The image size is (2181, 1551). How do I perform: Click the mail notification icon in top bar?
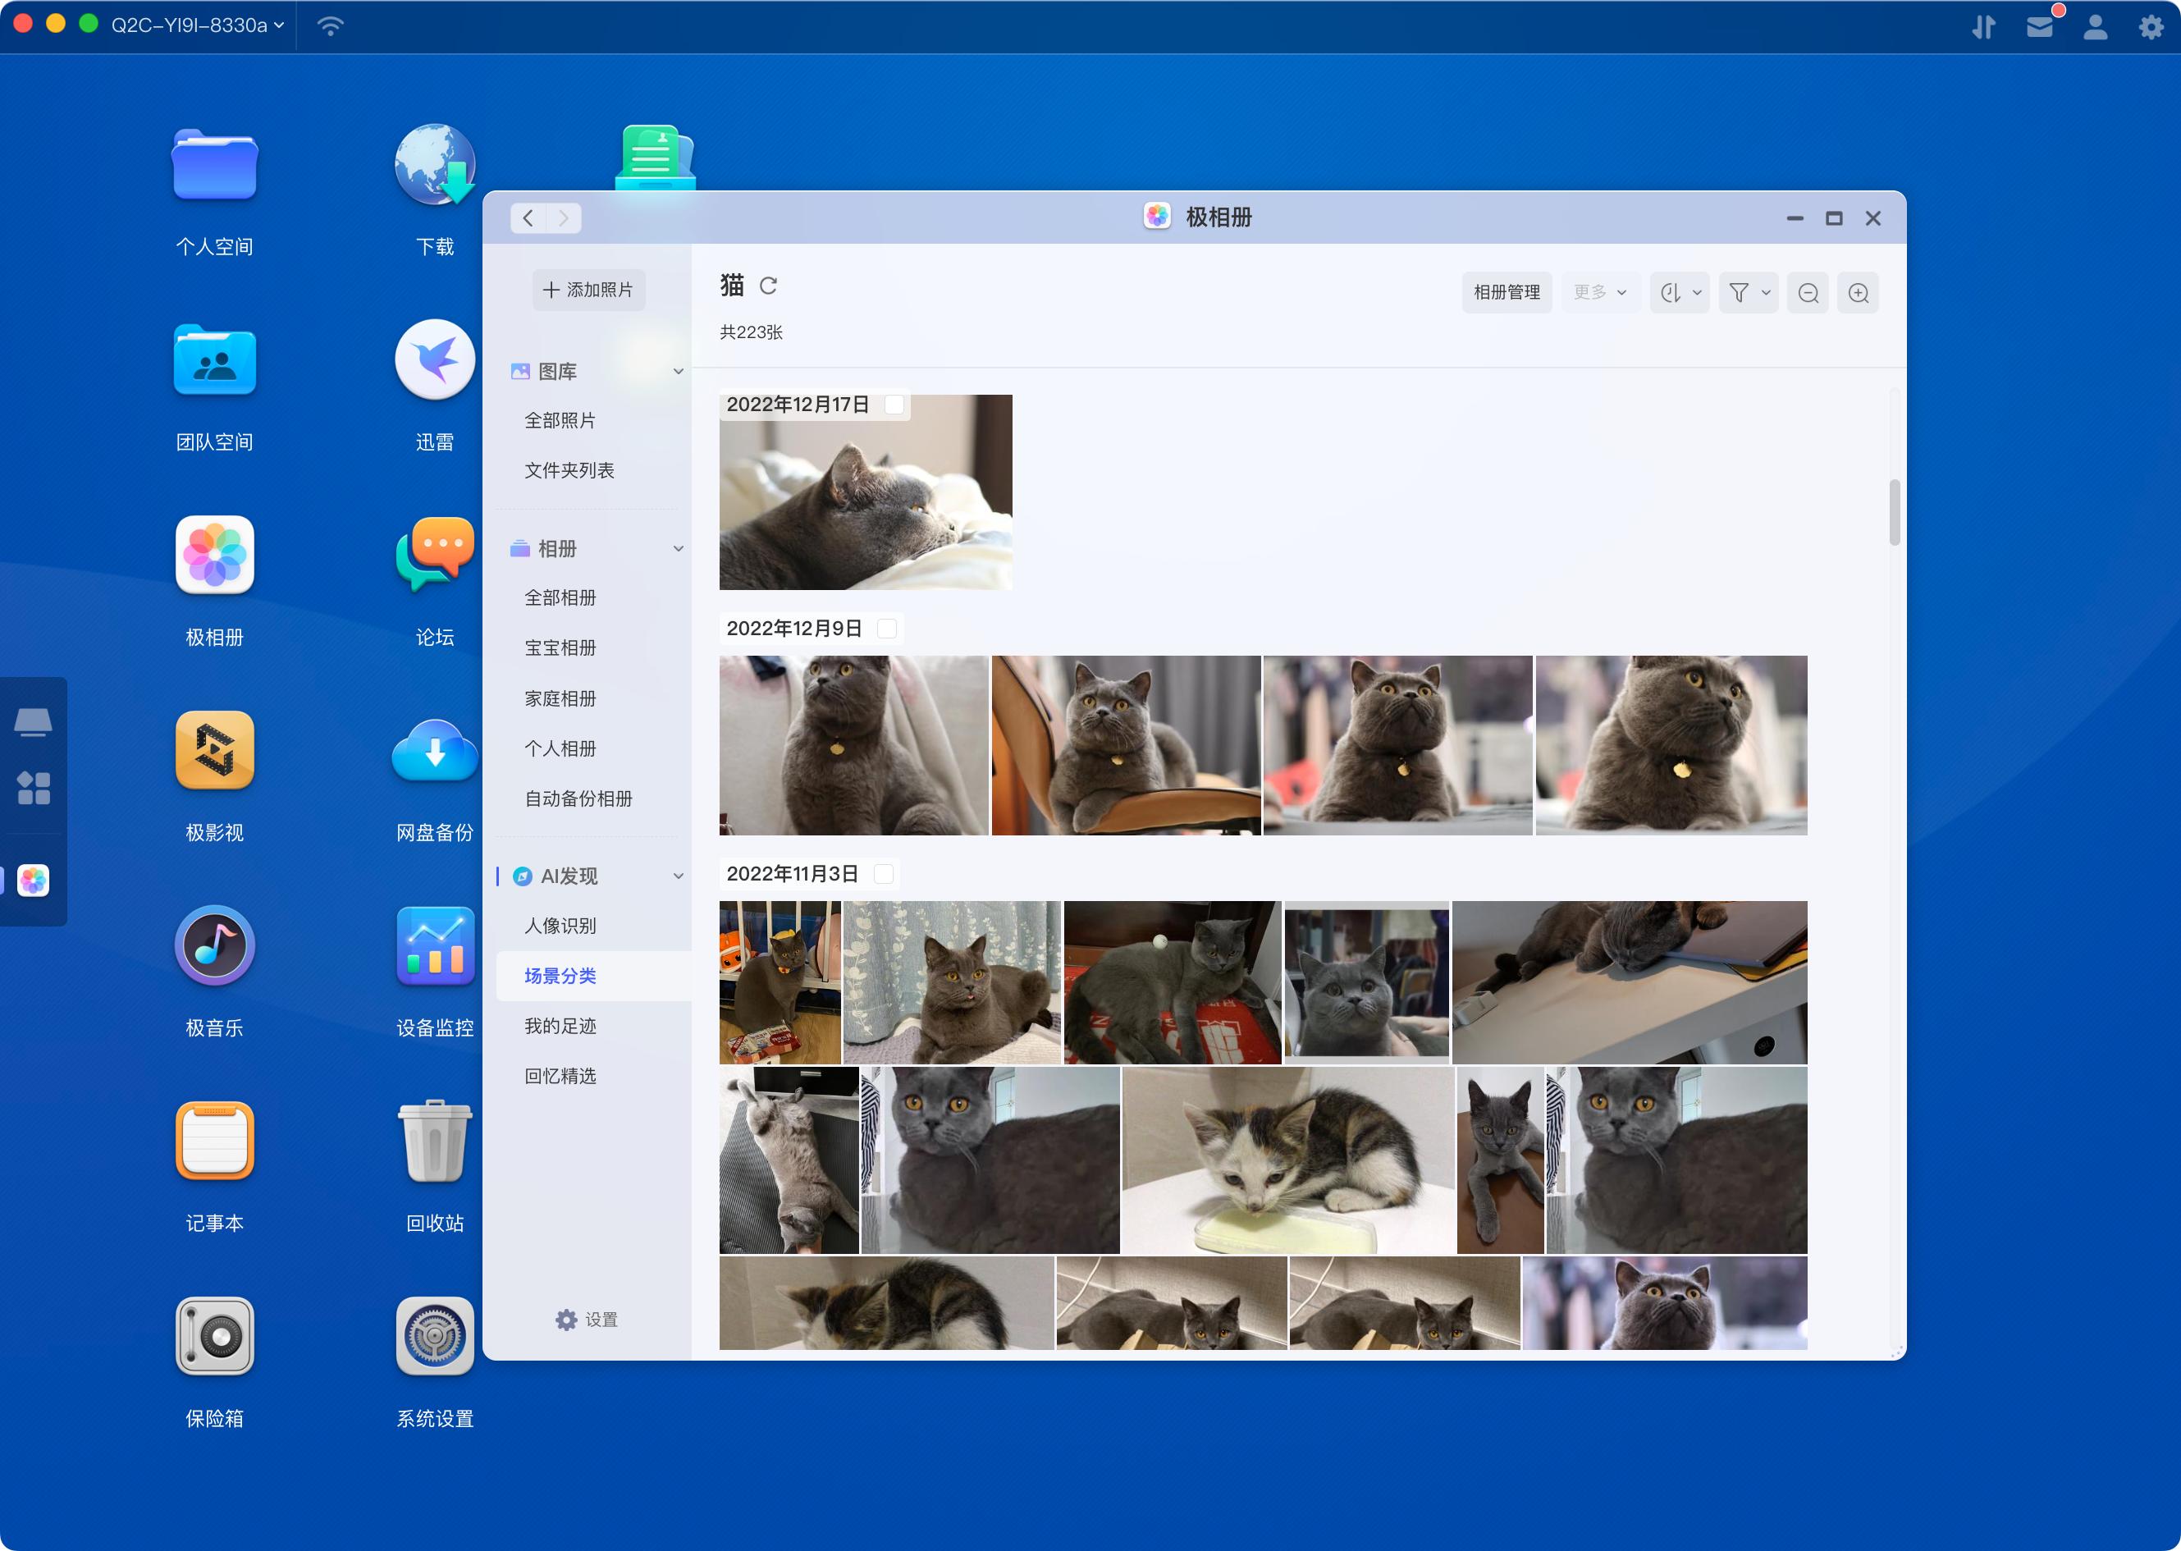[2039, 25]
